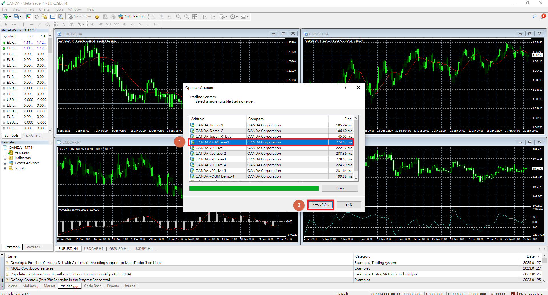Switch to the MN timeframe button
The height and width of the screenshot is (295, 548).
(156, 24)
